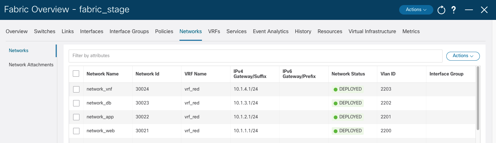Click network ID 30024

[x=142, y=89]
